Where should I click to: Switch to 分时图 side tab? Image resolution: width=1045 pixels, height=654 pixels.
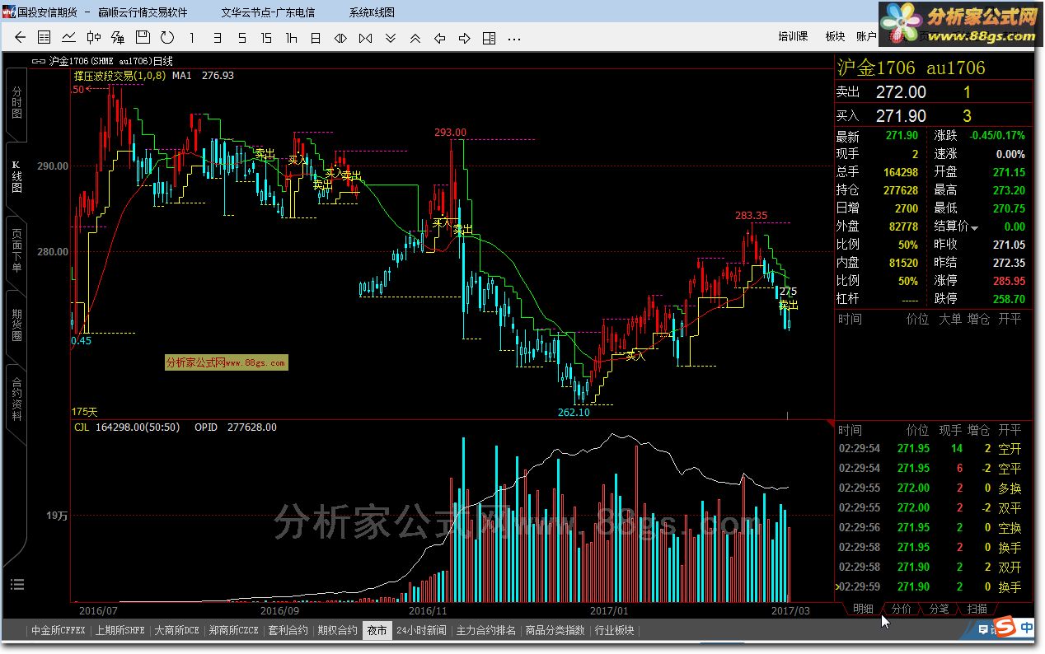click(16, 102)
